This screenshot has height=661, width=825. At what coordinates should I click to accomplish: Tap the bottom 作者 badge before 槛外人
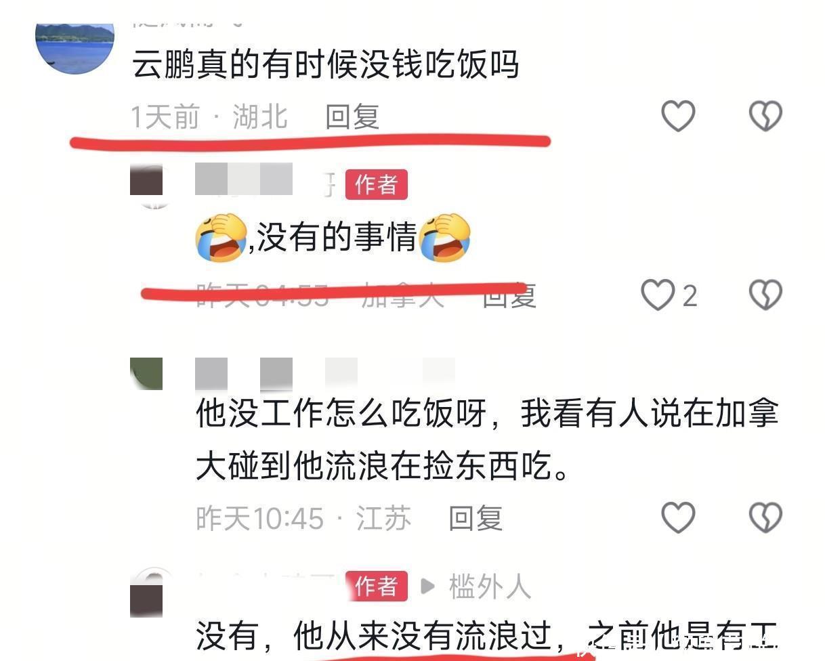[376, 586]
